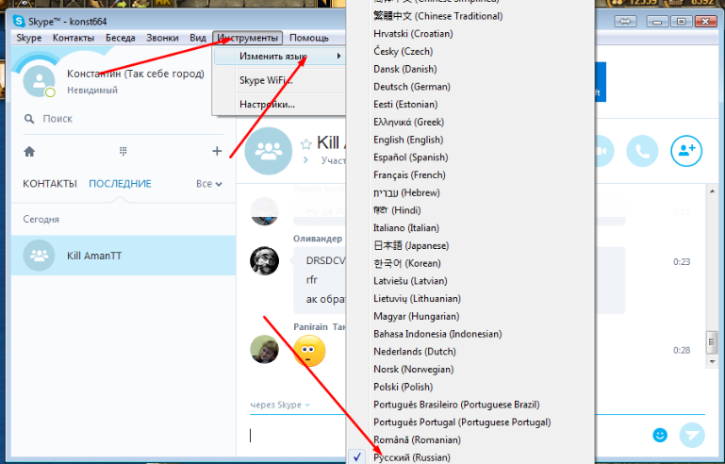
Task: Choose Nederlands (Dutch) language
Action: 415,352
